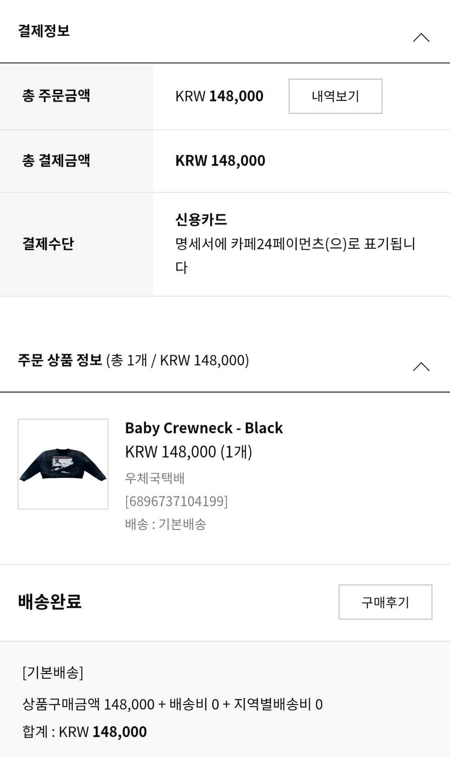The width and height of the screenshot is (450, 757).
Task: Click the 결제정보 section title
Action: click(44, 31)
